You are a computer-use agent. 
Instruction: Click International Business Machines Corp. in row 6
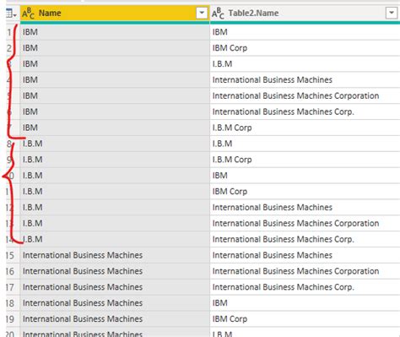[x=305, y=111]
